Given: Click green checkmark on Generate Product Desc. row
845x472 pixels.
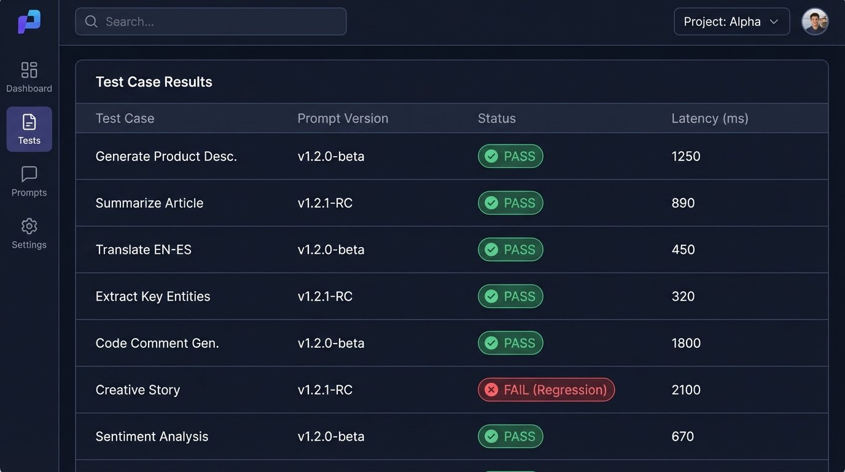Looking at the screenshot, I should point(491,156).
